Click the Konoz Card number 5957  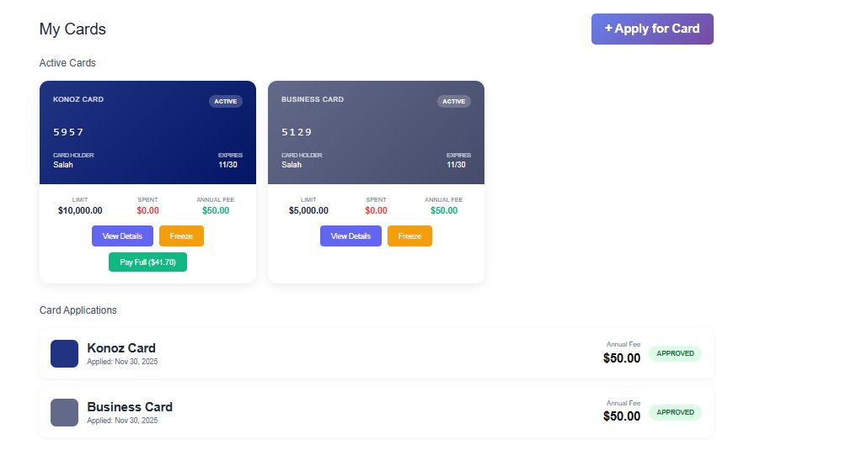(68, 132)
